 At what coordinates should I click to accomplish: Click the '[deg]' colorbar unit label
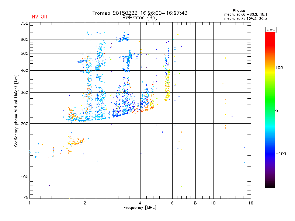coord(271,30)
